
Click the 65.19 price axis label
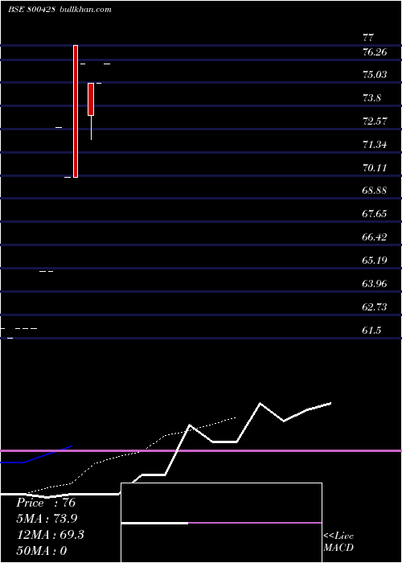point(375,261)
